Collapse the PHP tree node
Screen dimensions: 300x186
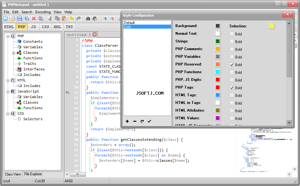click(x=8, y=36)
